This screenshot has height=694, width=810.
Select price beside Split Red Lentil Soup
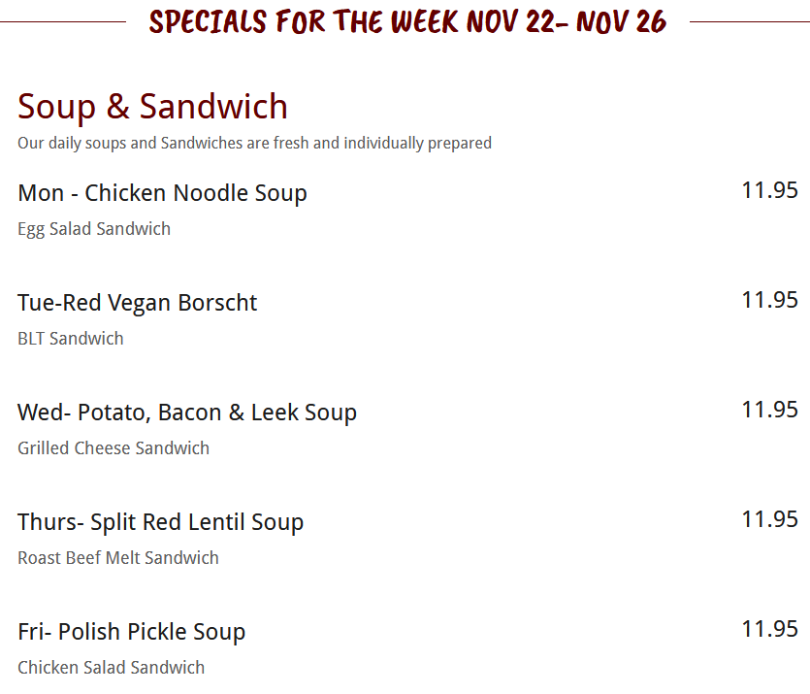(x=769, y=519)
